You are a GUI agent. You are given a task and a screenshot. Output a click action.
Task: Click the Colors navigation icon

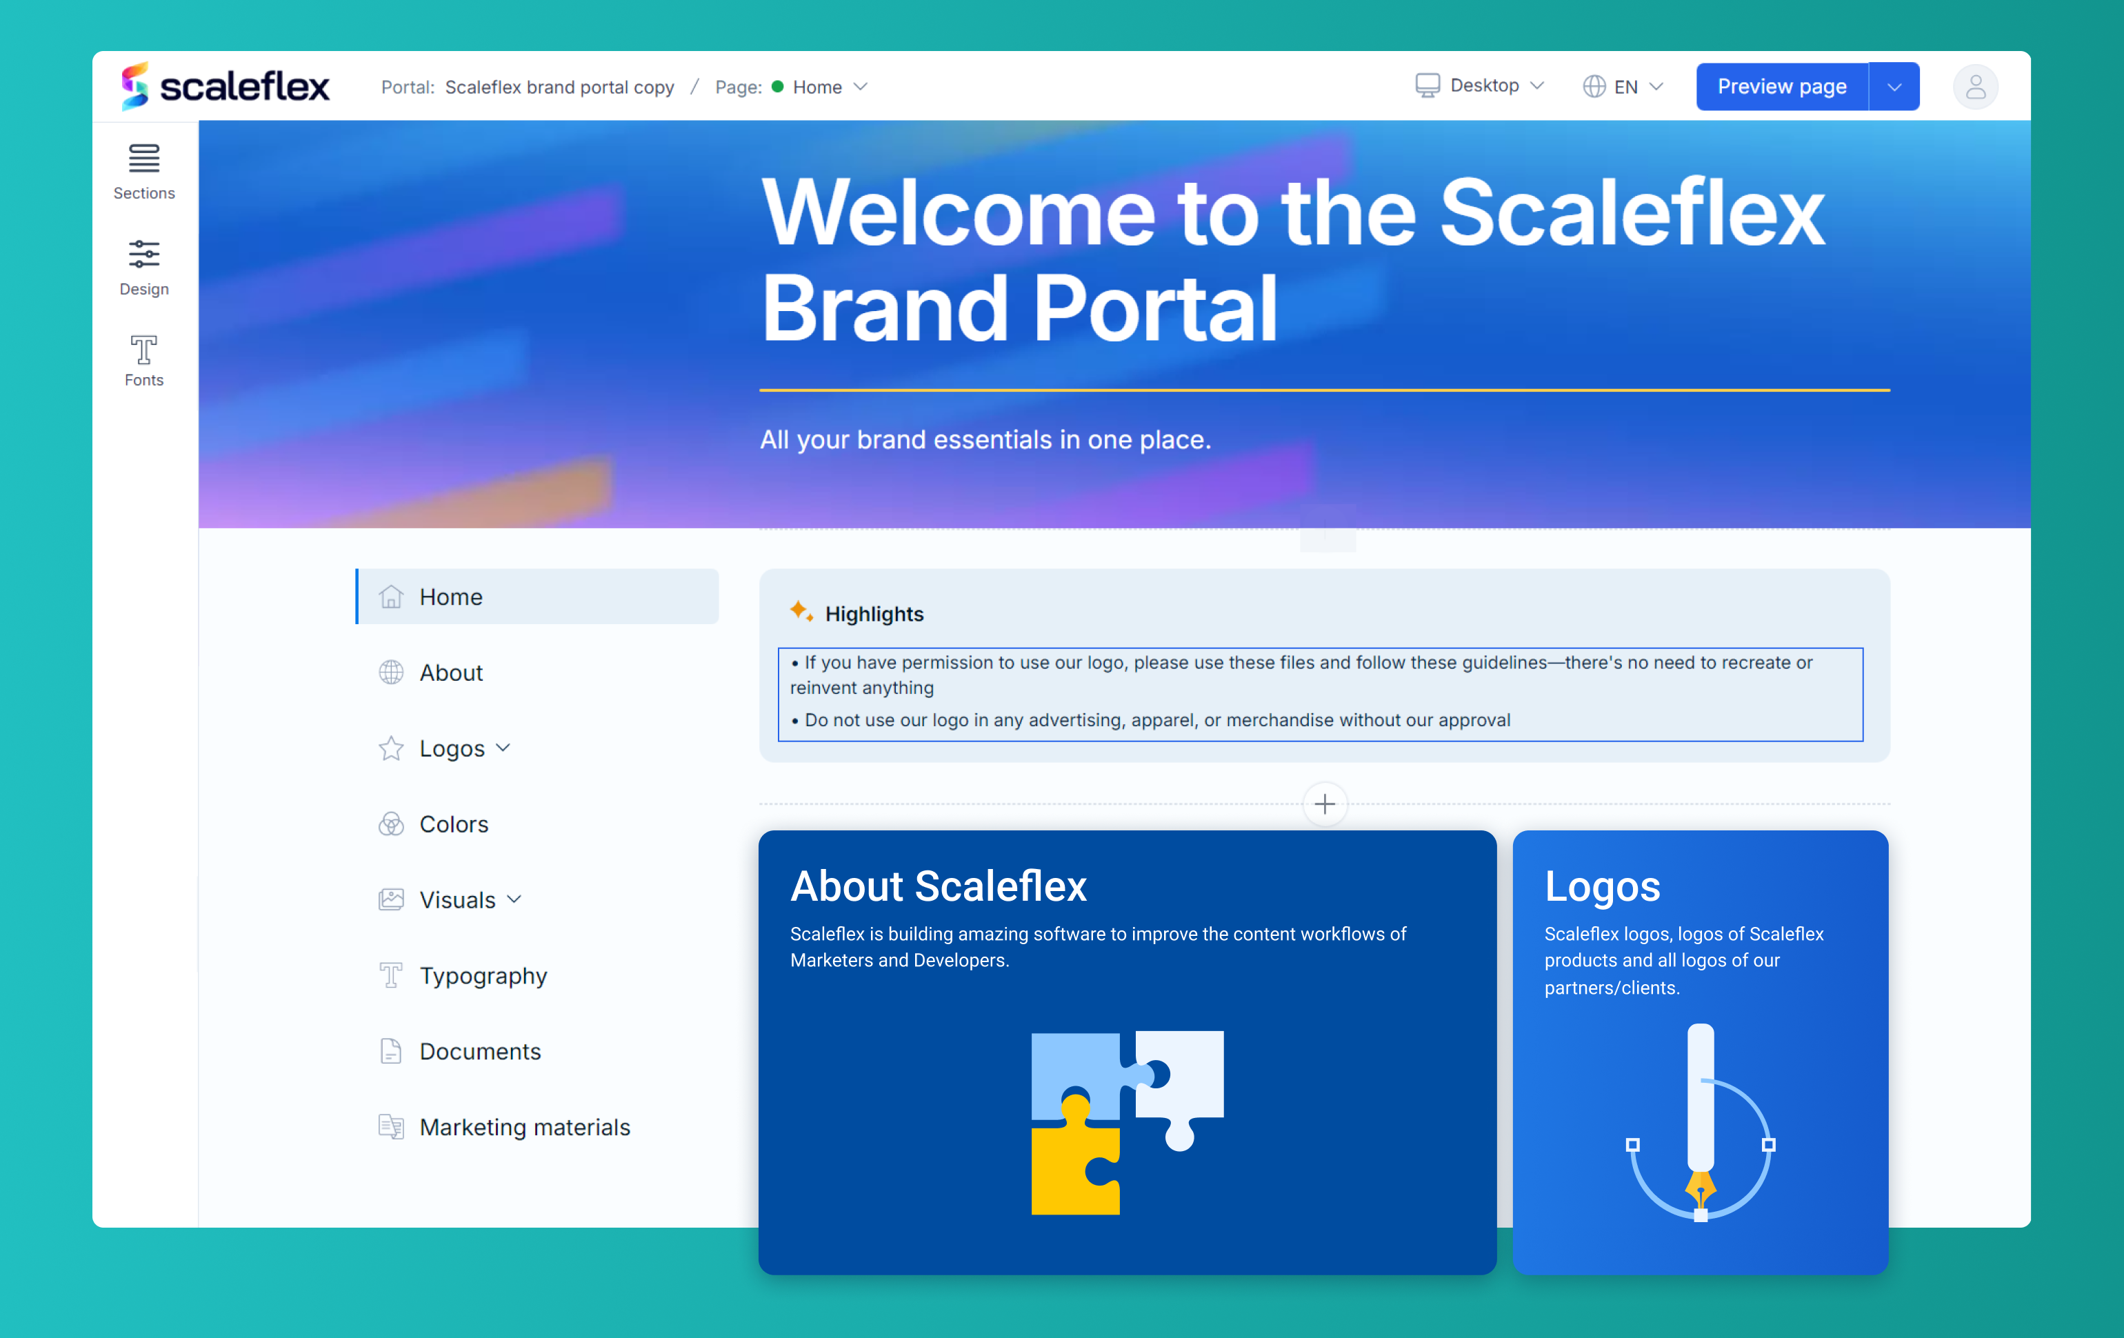(x=391, y=823)
